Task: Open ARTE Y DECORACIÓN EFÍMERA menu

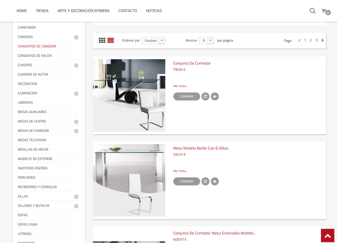Action: tap(84, 11)
